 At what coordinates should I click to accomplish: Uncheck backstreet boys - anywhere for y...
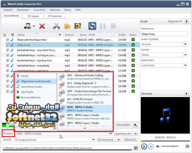(x=8, y=50)
